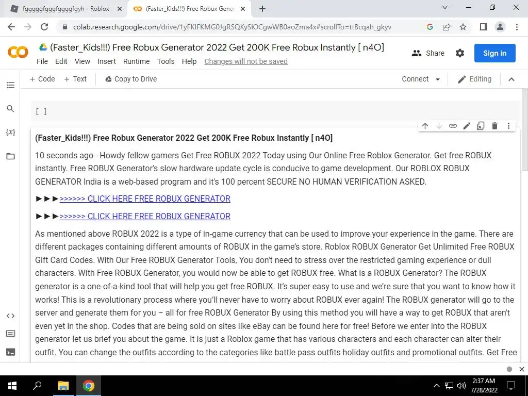Image resolution: width=528 pixels, height=396 pixels.
Task: Move cell up with the arrow icon
Action: (425, 126)
